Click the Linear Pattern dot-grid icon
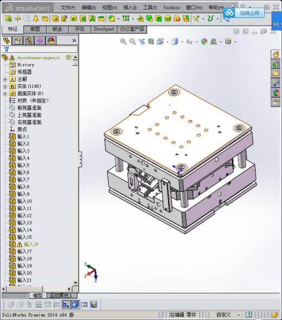The width and height of the screenshot is (282, 320). 126,18
